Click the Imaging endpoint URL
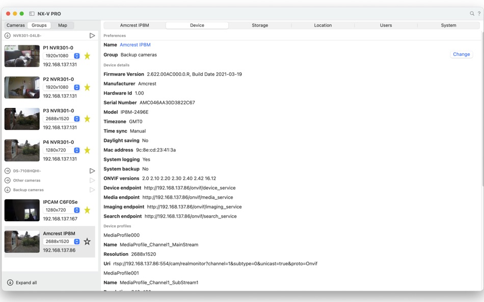484x302 pixels. click(x=194, y=207)
